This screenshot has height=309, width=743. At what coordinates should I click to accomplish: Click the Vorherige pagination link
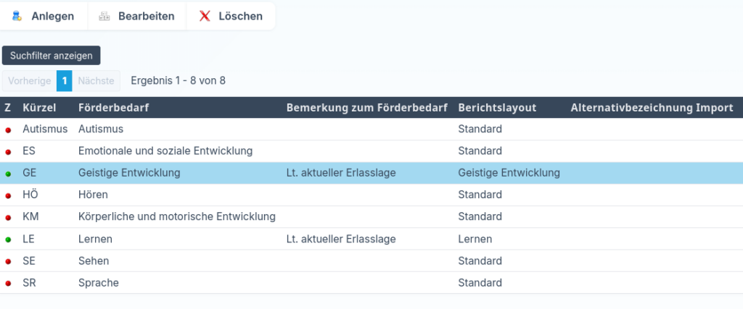30,80
